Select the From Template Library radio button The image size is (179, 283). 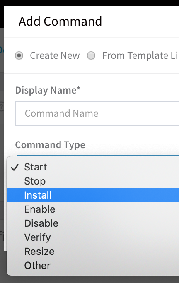pos(91,55)
